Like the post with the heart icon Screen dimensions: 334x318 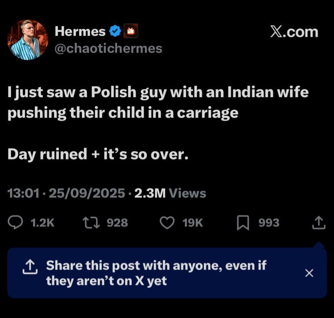(167, 222)
